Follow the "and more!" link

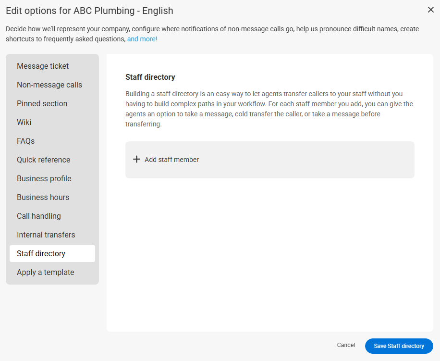point(142,39)
